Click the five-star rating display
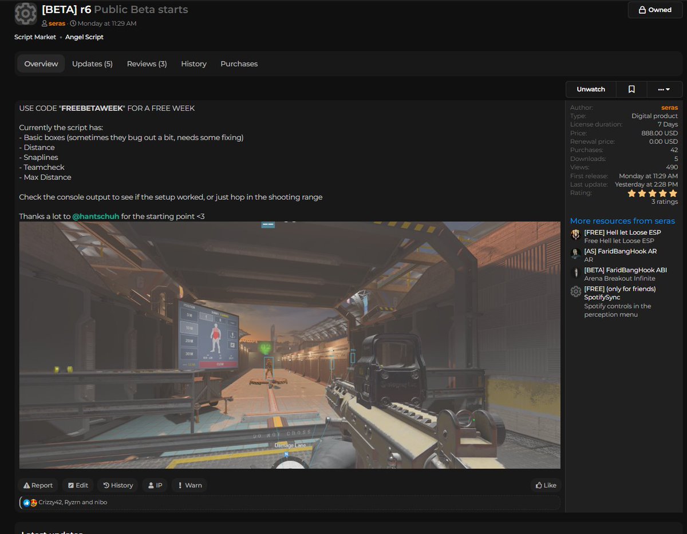 pos(653,193)
